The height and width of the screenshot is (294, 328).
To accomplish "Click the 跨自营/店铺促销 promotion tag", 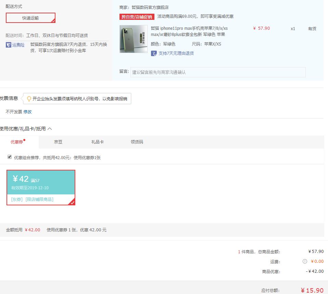I will tap(137, 17).
